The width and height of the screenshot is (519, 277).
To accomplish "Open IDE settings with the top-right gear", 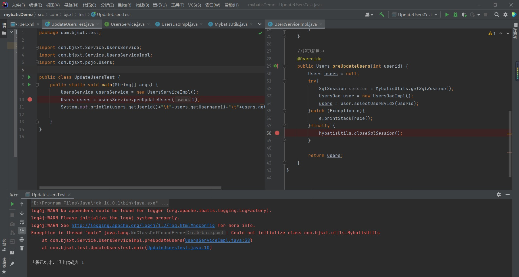I will 505,15.
